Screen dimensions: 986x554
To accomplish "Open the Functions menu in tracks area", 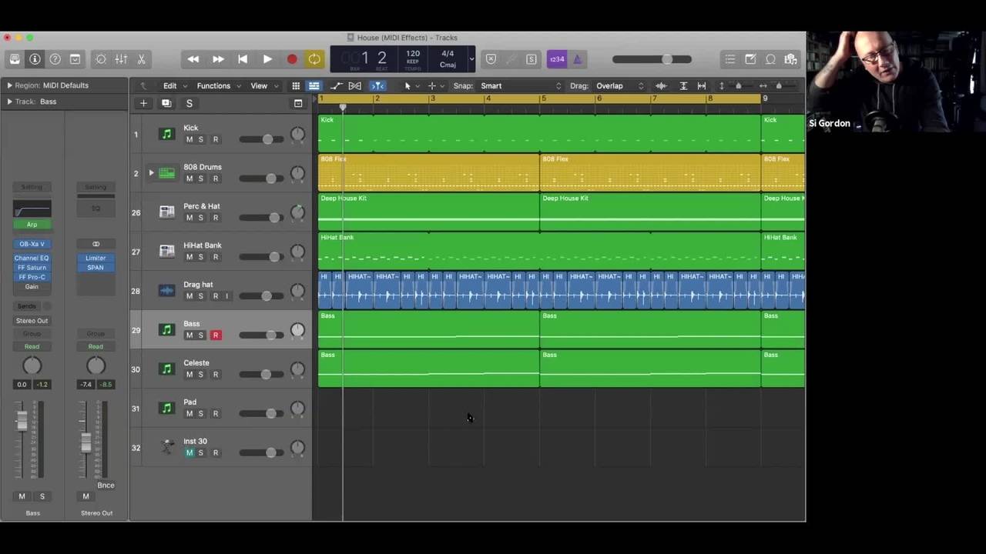I will (x=218, y=86).
